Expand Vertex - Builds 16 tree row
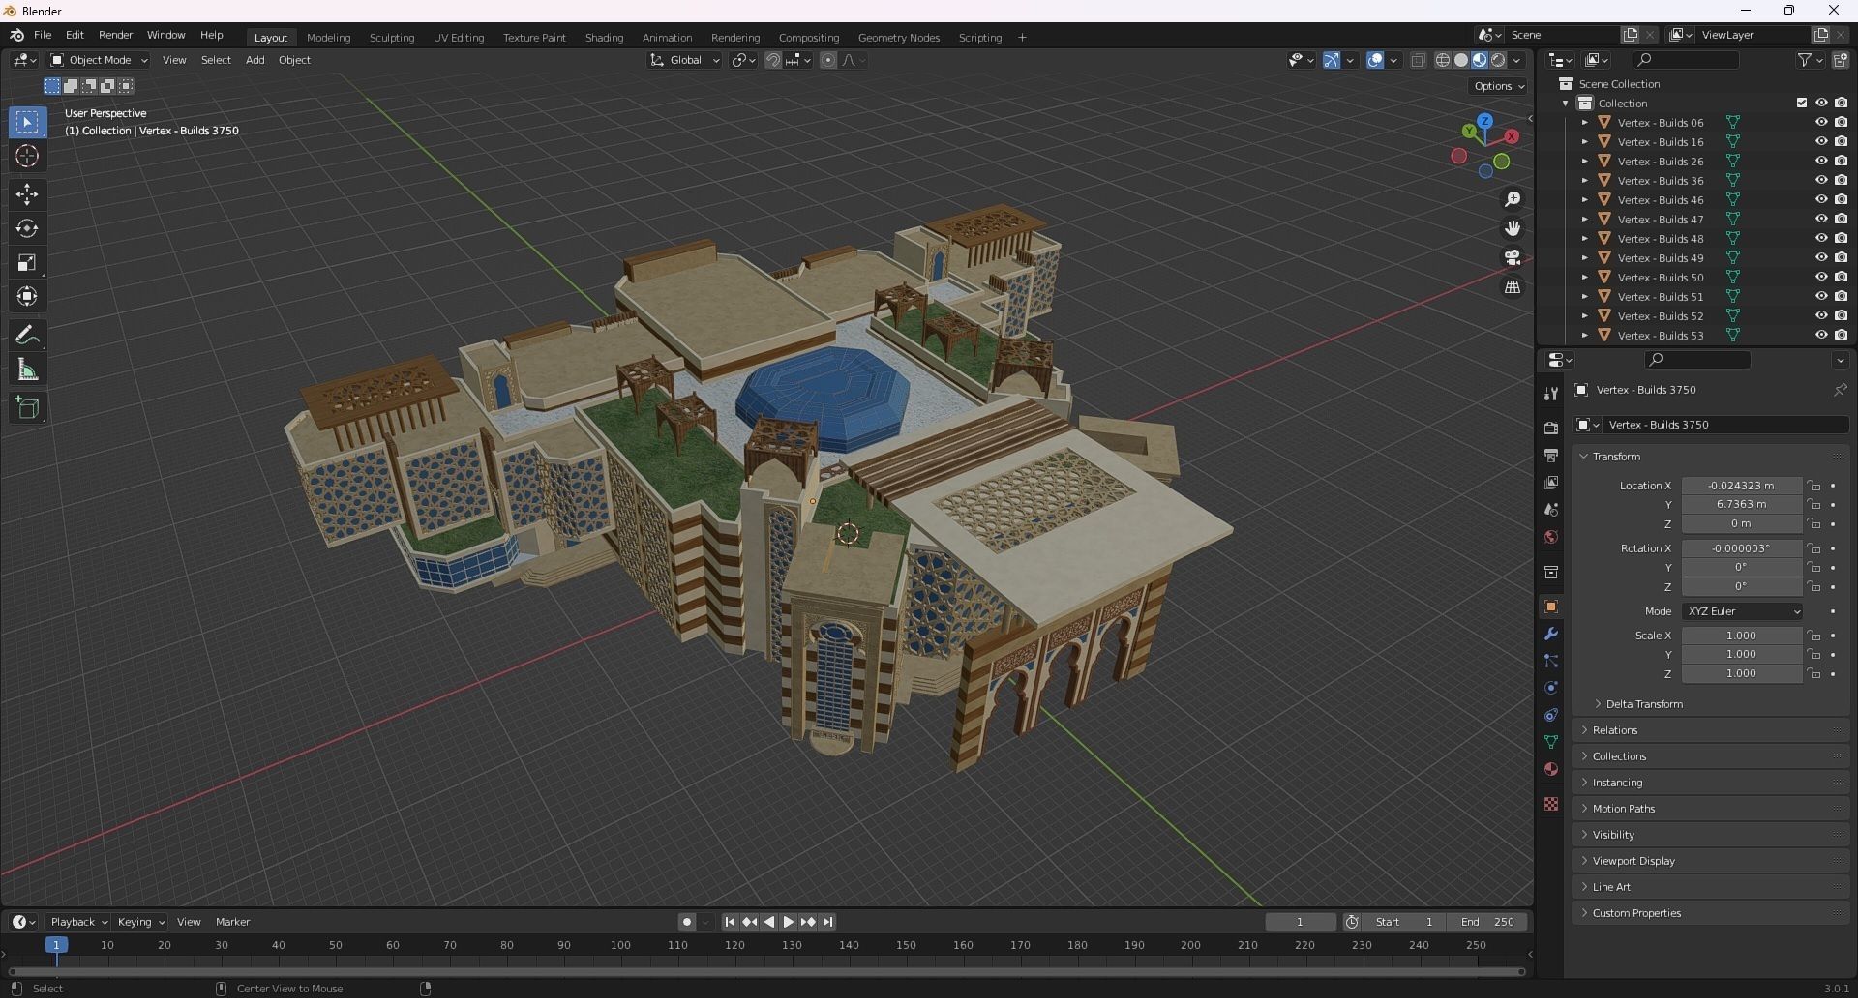The image size is (1858, 1006). [x=1584, y=141]
